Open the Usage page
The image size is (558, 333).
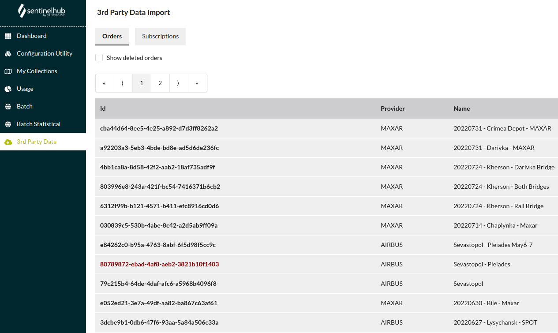(43, 89)
